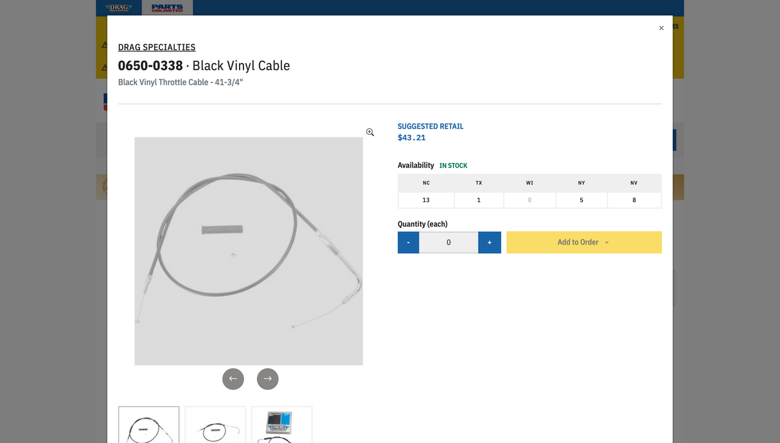780x443 pixels.
Task: Decrease quantity with minus button
Action: pyautogui.click(x=409, y=242)
